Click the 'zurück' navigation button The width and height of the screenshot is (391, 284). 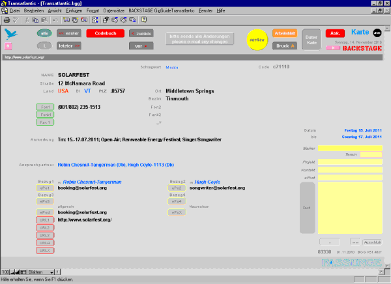tap(140, 33)
